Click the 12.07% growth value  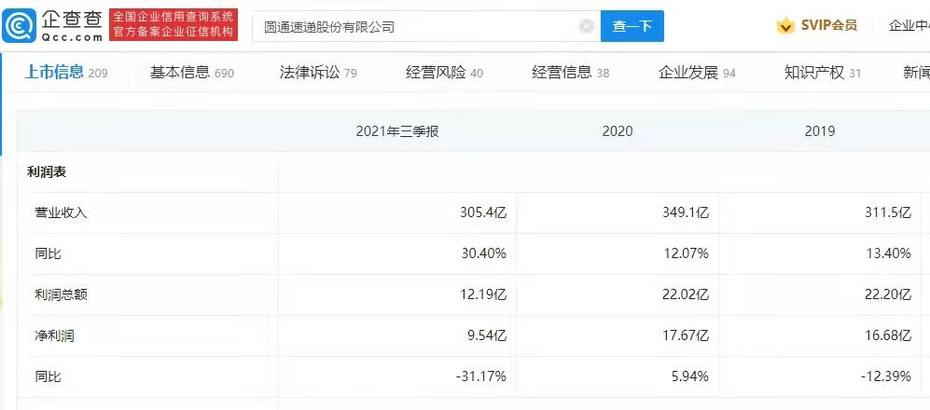click(687, 254)
